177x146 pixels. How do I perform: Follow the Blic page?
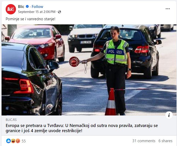pyautogui.click(x=37, y=7)
